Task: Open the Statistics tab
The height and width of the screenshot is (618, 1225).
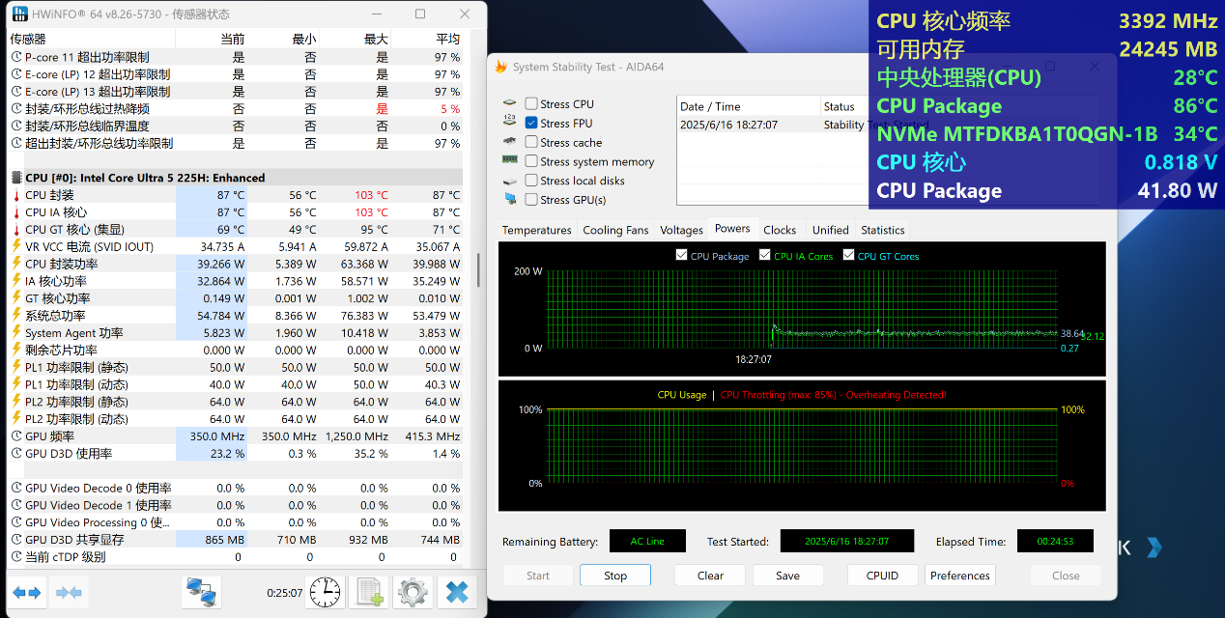Action: point(882,230)
